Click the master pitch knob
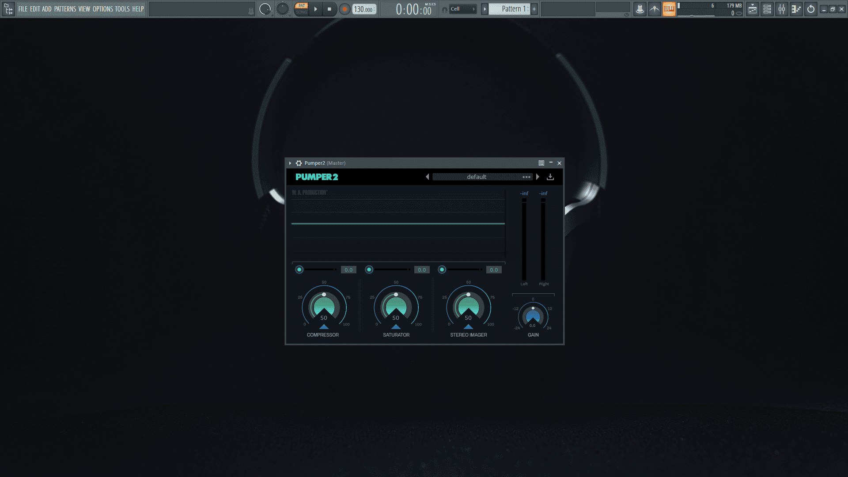This screenshot has width=848, height=477. [282, 9]
